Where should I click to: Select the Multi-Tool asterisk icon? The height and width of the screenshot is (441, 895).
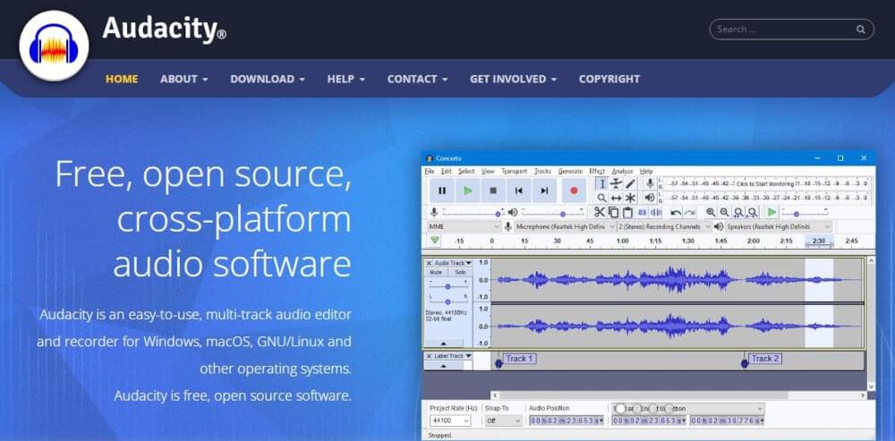pyautogui.click(x=630, y=198)
